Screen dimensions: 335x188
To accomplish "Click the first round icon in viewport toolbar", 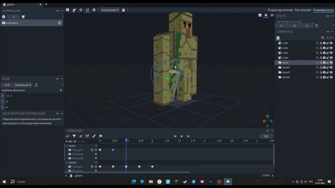I will click(x=68, y=10).
